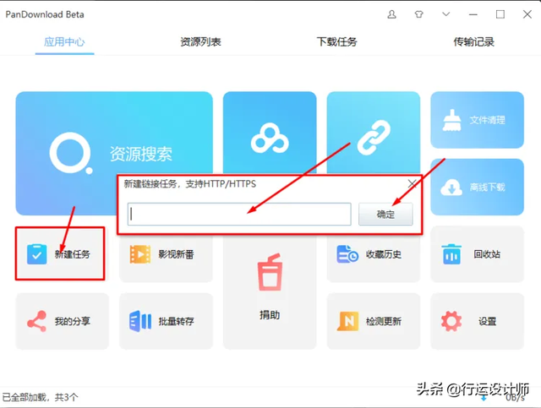Open the 捐助 donate cup tile

(270, 292)
